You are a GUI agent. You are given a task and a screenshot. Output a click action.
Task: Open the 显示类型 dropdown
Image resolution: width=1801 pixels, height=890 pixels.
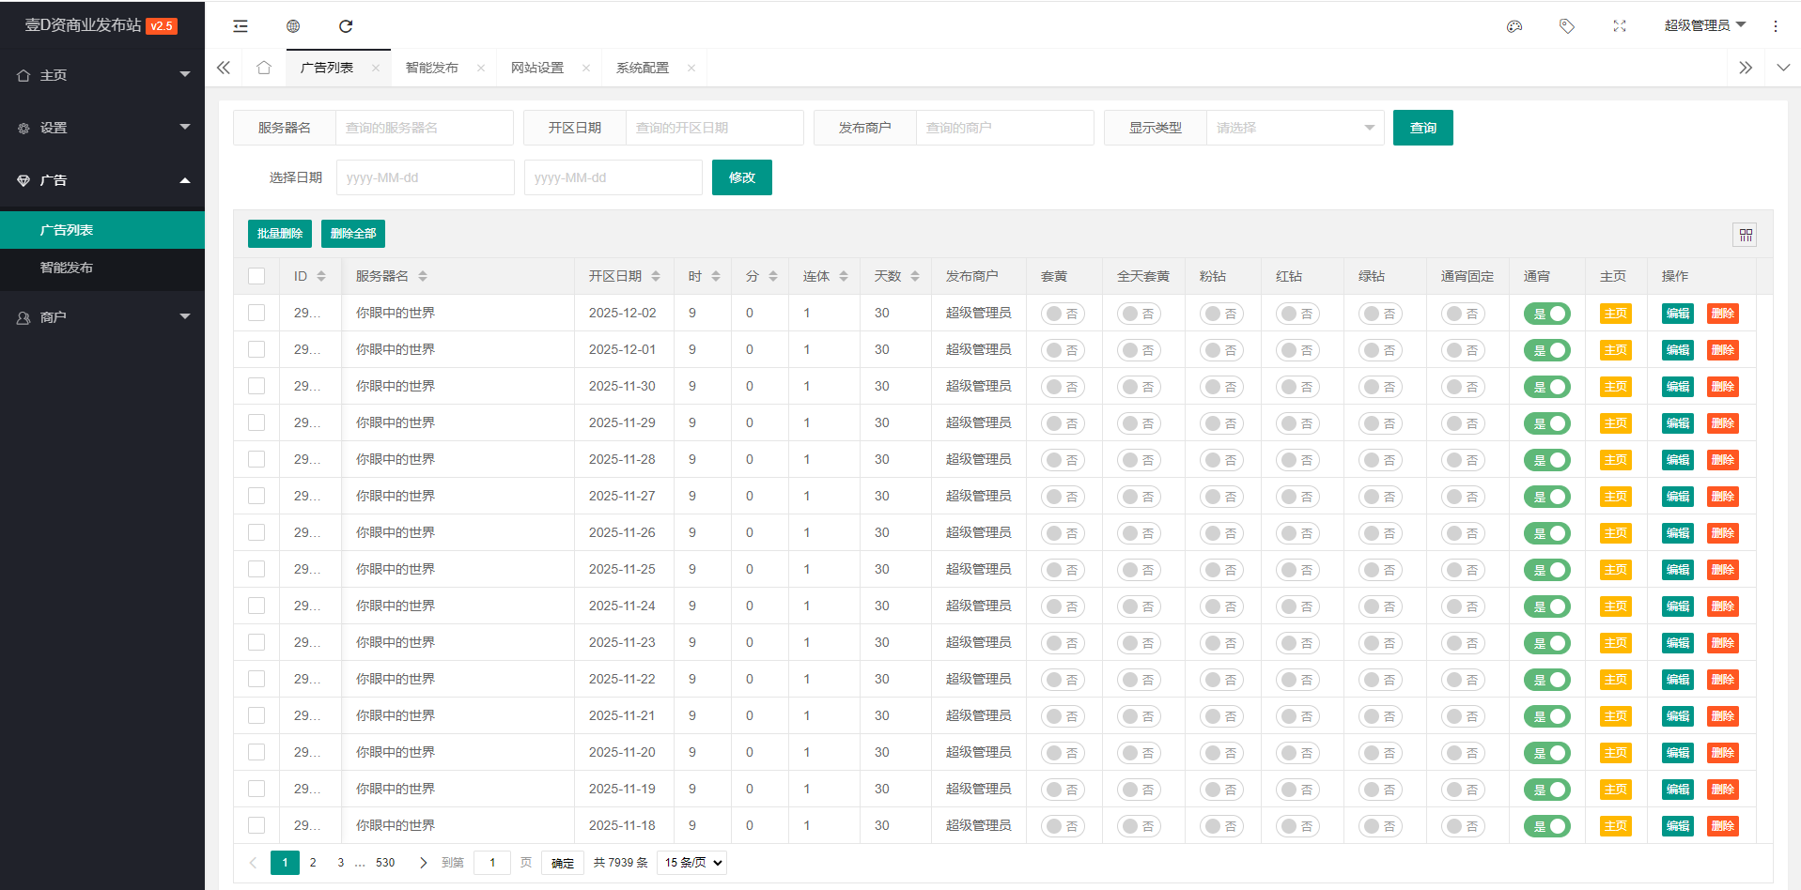1294,128
